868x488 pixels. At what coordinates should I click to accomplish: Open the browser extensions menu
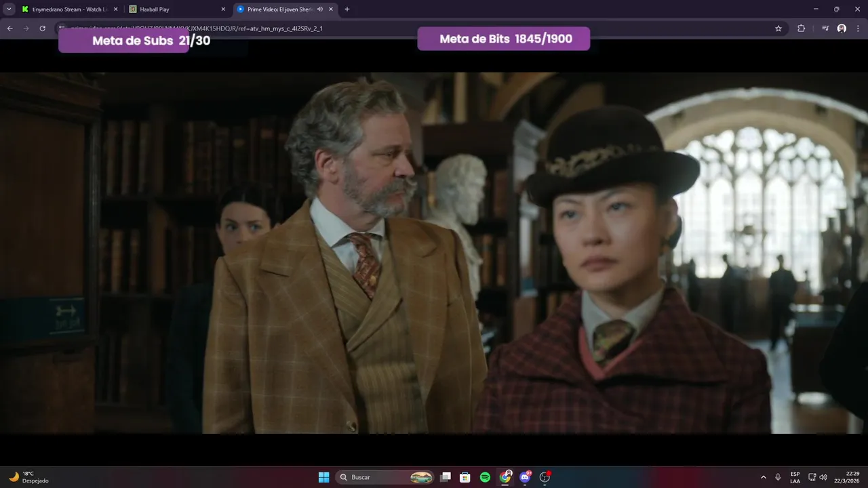pos(801,28)
